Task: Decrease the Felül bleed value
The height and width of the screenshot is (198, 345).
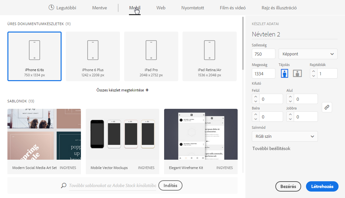Action: tap(256, 101)
